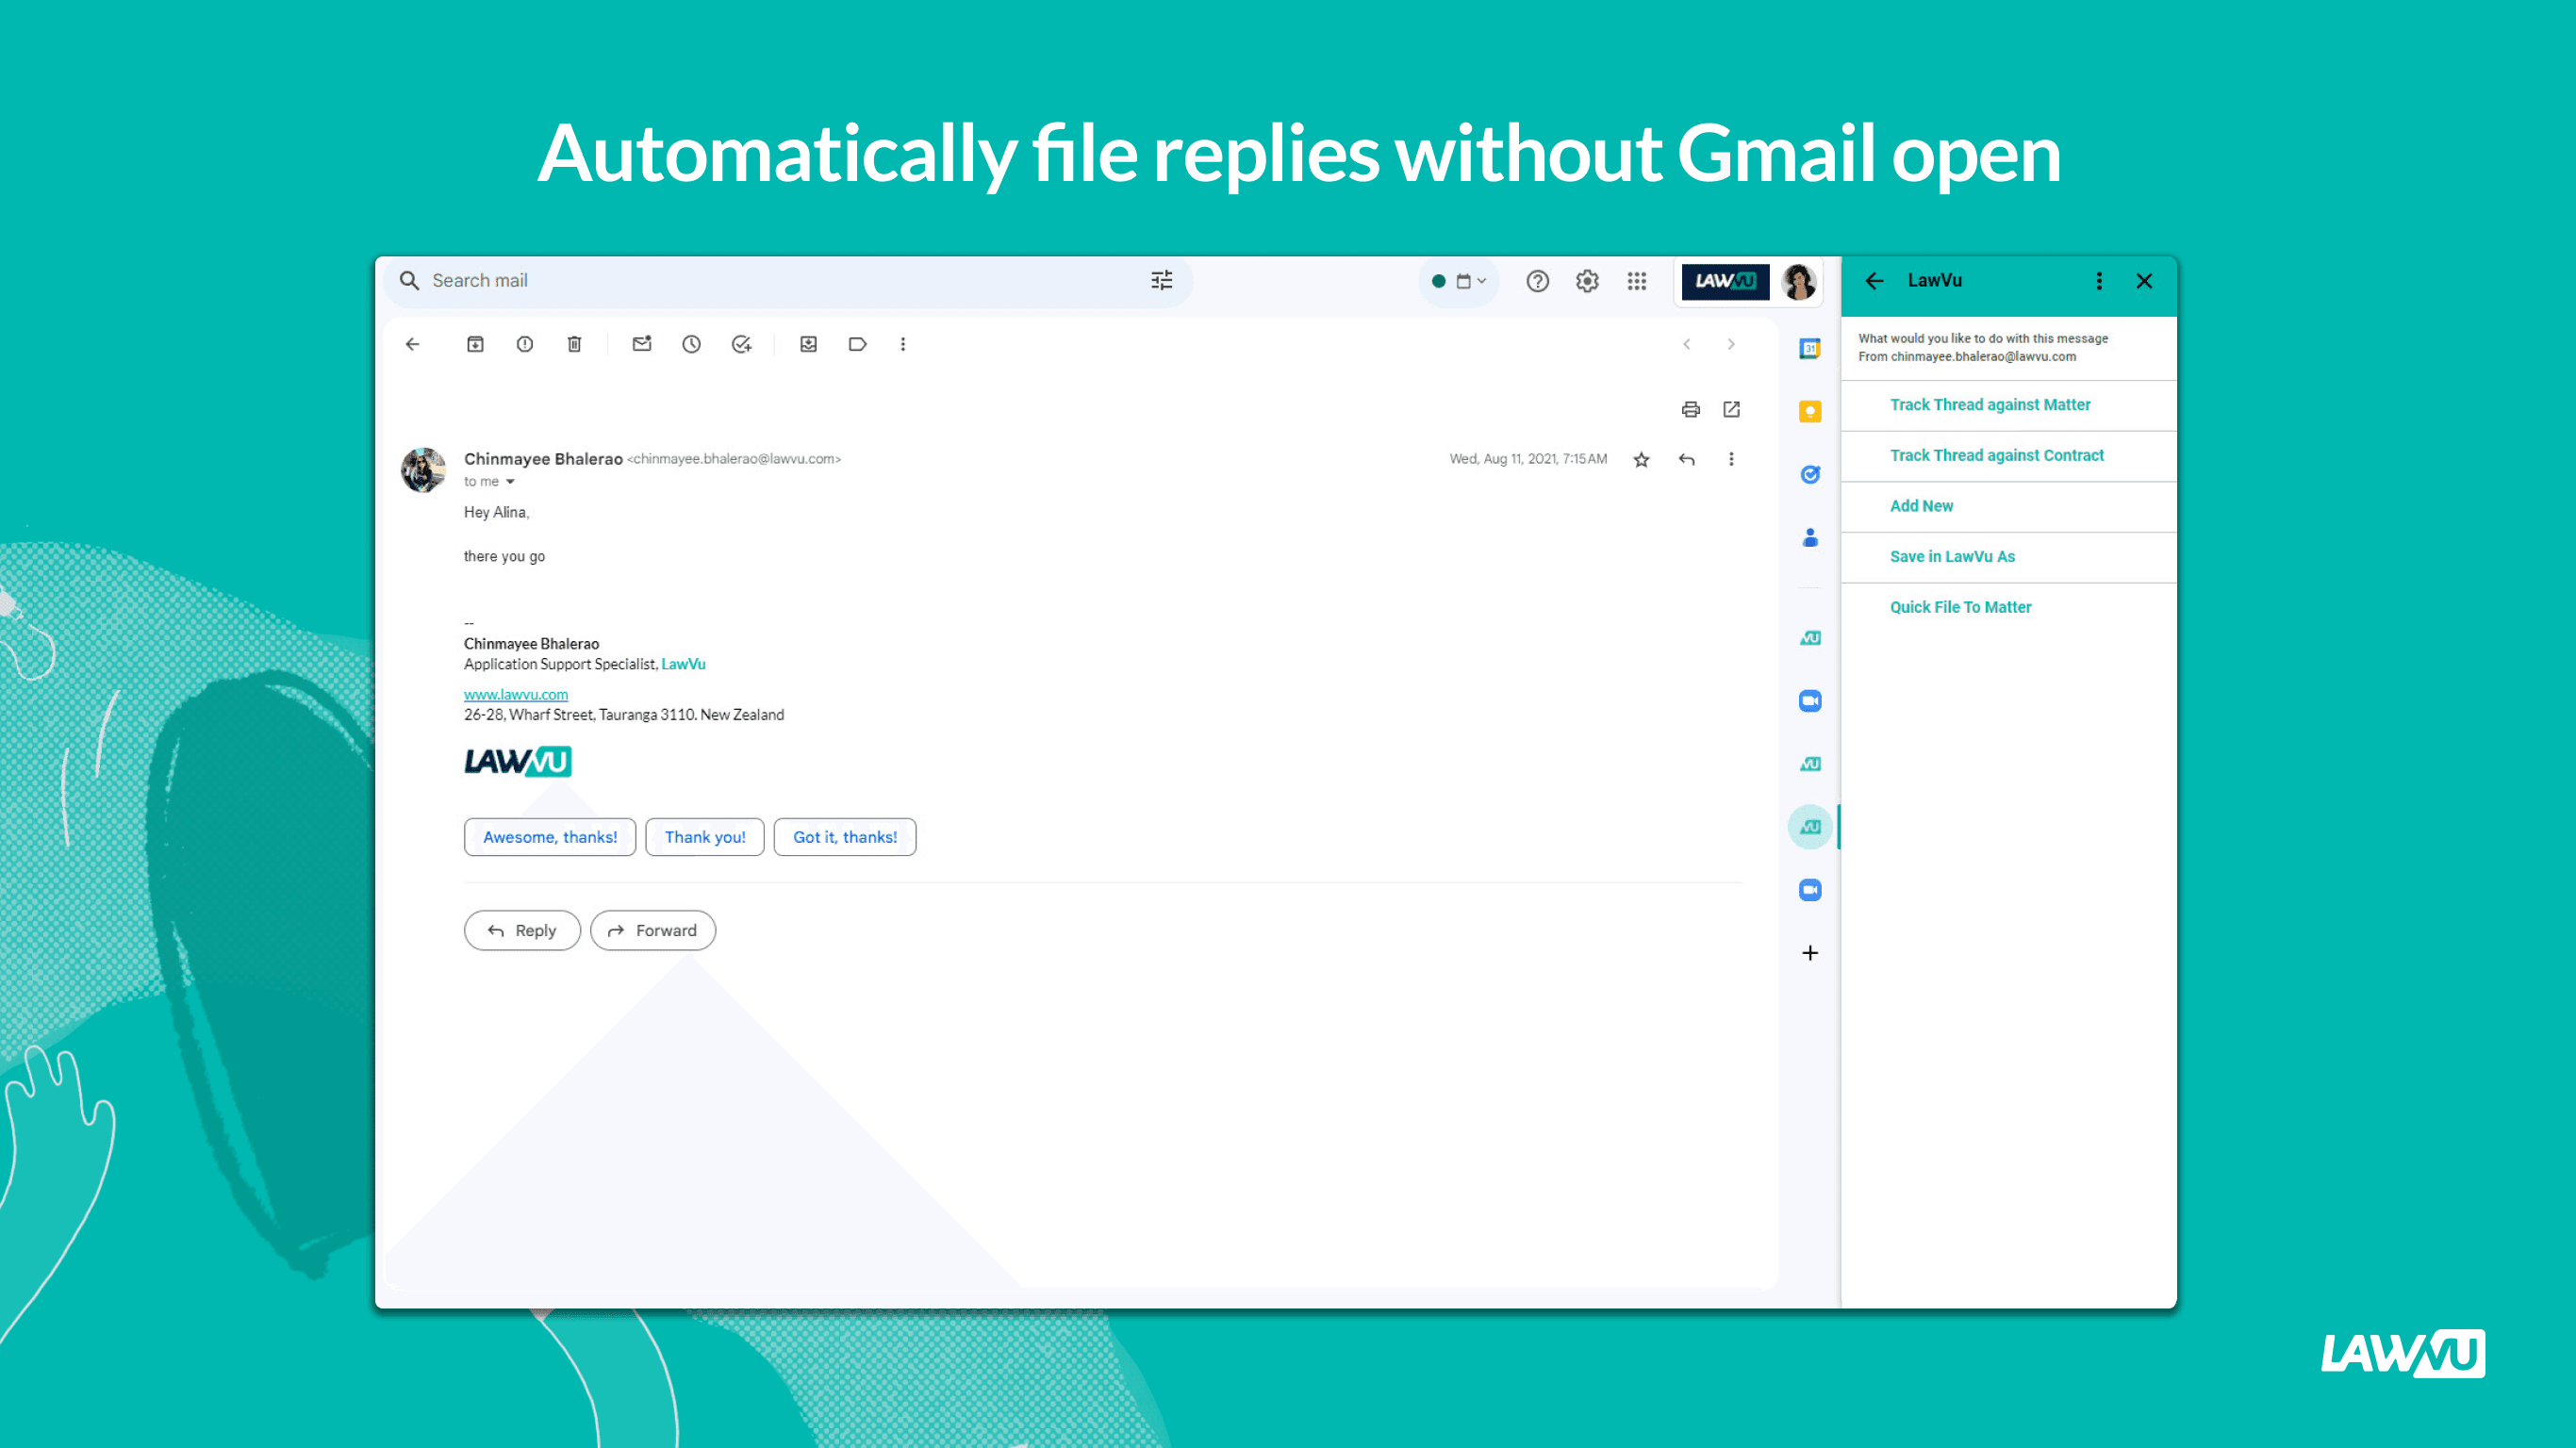
Task: Send smart reply 'Got it, thanks!'
Action: coord(845,837)
